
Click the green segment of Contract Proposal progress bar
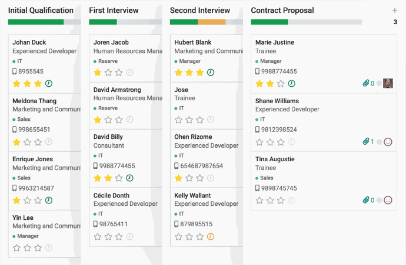[x=269, y=22]
